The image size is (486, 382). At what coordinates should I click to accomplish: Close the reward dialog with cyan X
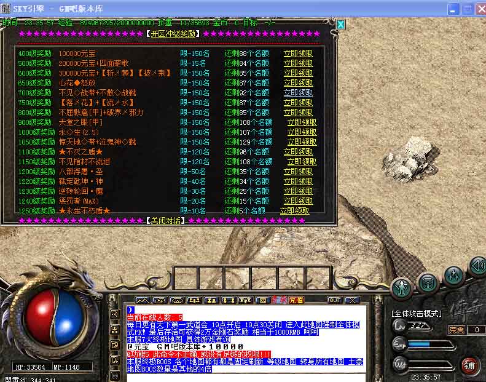click(340, 25)
